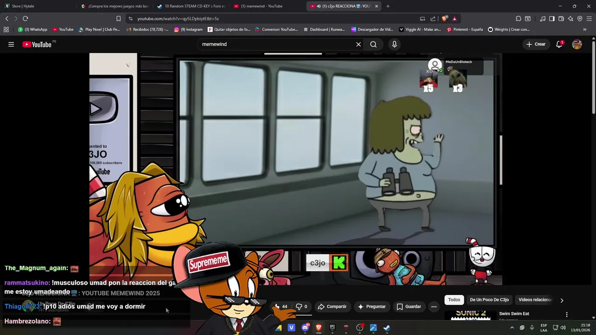Screen dimensions: 596x335
Task: Close the c3jo REACCIONA tab
Action: (376, 6)
